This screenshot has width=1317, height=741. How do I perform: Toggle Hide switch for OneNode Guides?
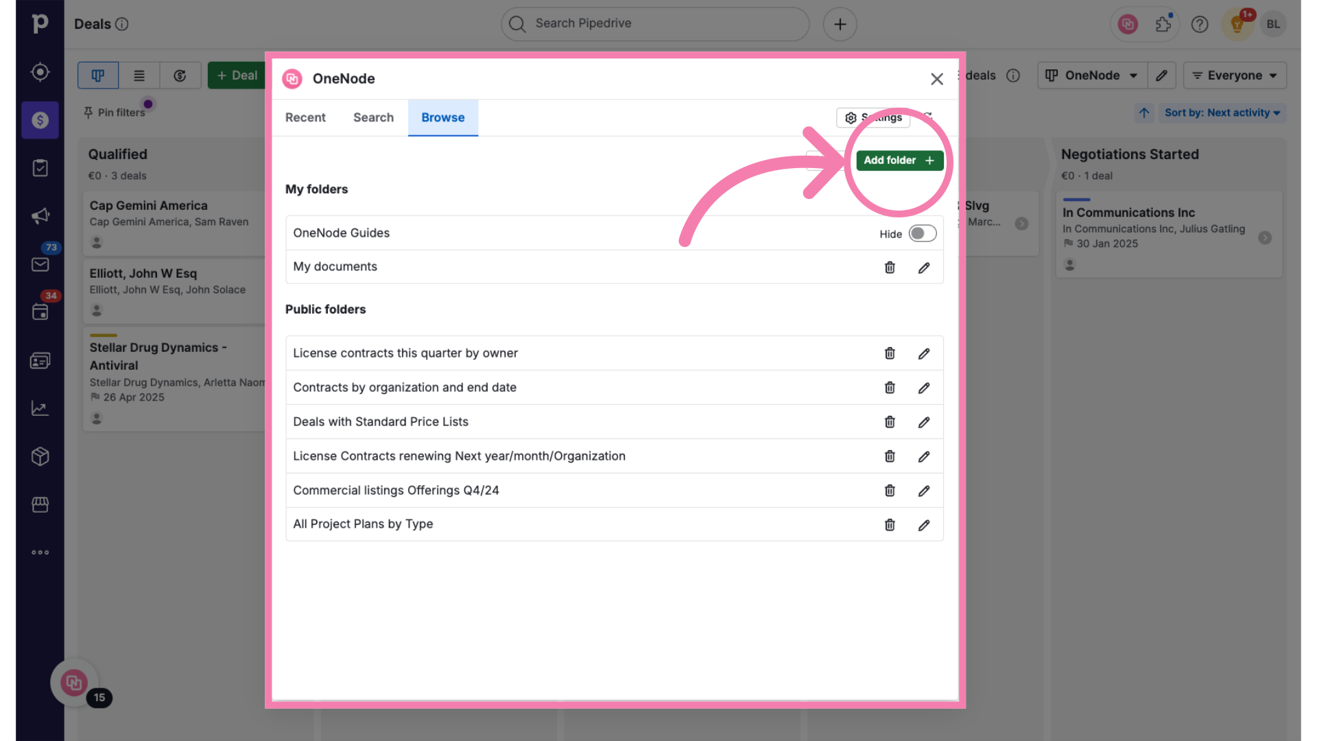922,233
